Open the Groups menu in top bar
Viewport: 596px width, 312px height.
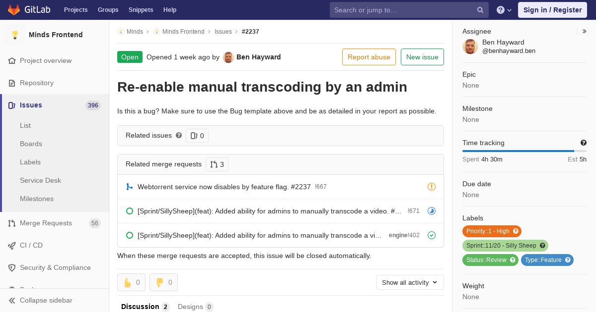tap(108, 10)
